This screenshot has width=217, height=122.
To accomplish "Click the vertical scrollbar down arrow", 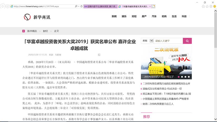I will 215,119.
